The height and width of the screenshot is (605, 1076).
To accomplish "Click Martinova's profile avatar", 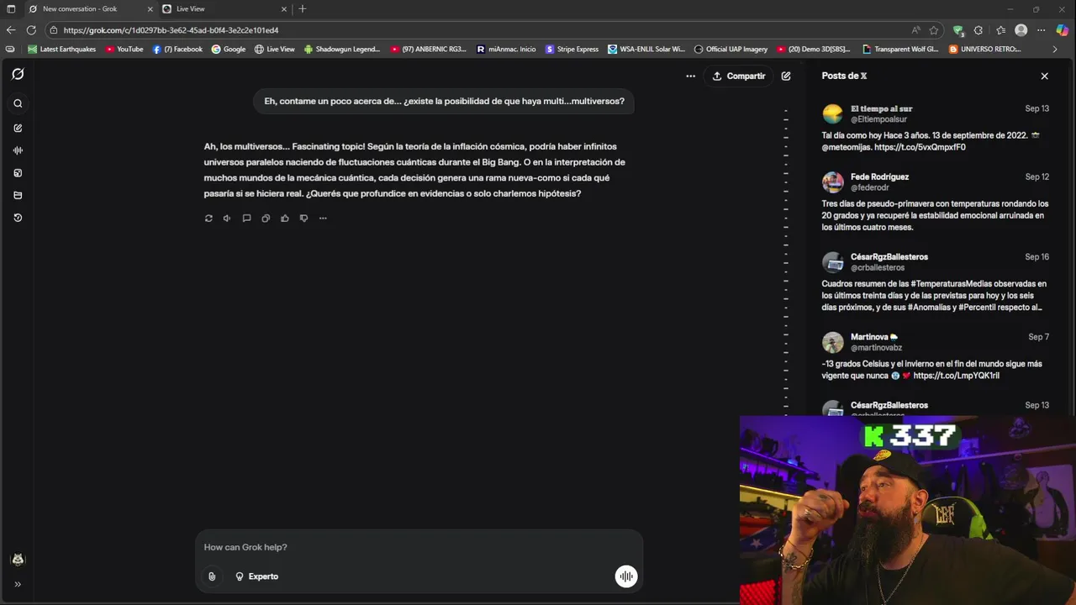I will [832, 342].
